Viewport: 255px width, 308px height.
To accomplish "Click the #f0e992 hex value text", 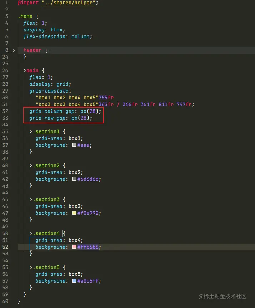I will (88, 213).
